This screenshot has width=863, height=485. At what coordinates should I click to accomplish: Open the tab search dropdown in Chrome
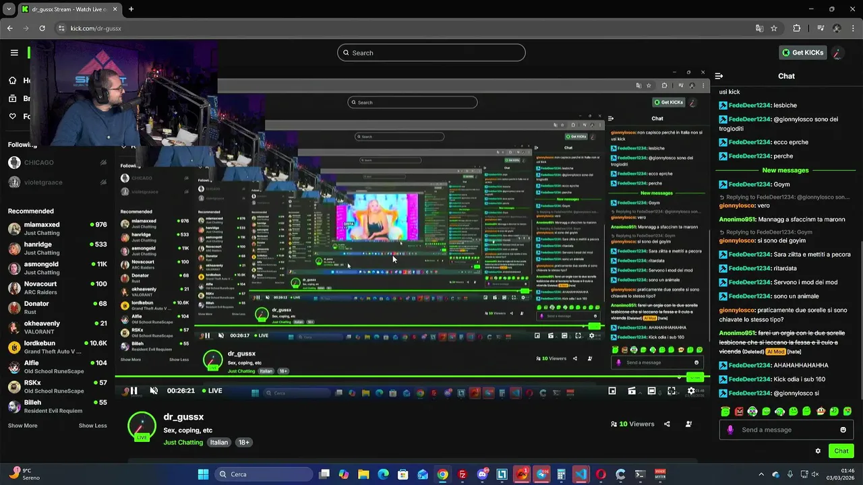coord(9,9)
